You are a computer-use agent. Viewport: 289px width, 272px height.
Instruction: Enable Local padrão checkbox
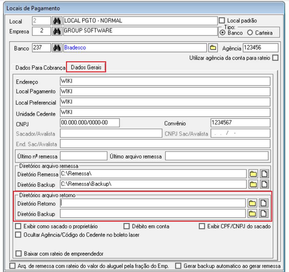click(x=222, y=20)
